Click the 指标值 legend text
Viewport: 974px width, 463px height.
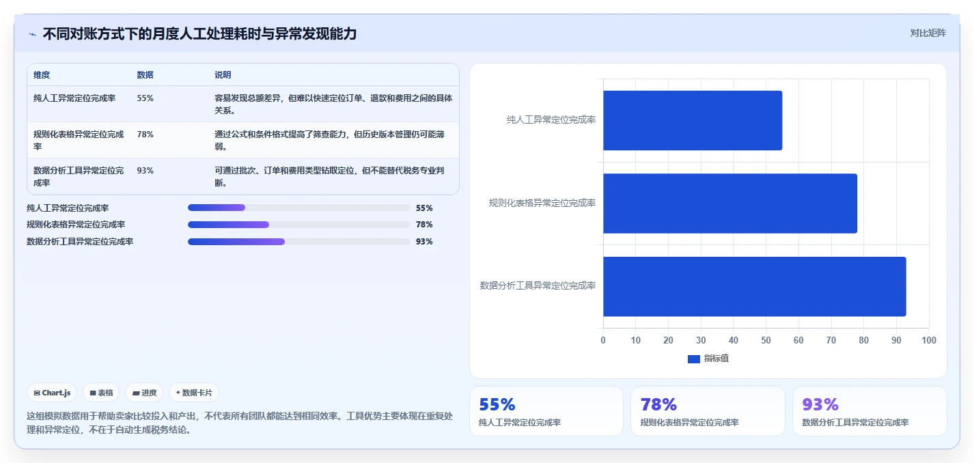[716, 359]
